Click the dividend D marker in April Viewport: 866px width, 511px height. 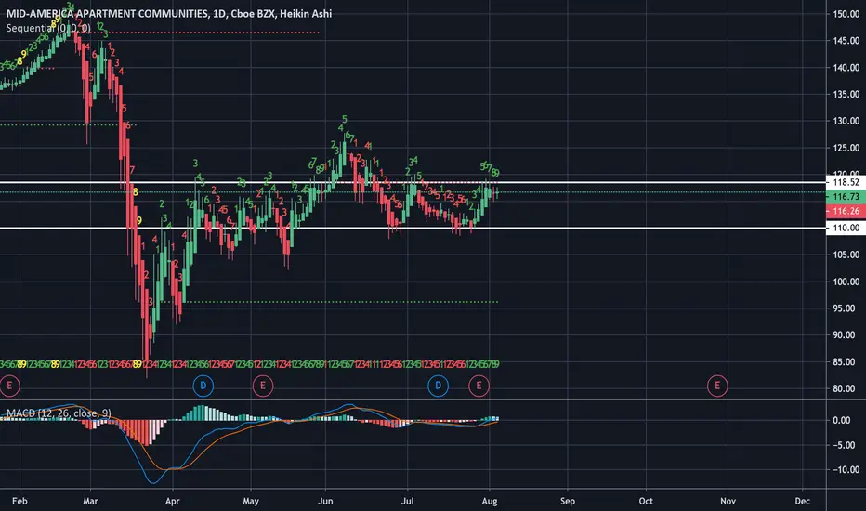coord(203,386)
